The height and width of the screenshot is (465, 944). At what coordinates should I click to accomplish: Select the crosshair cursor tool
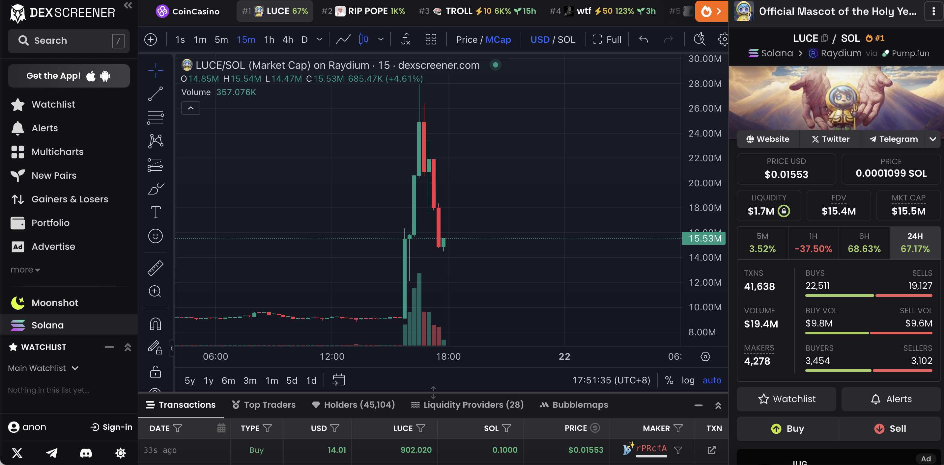click(156, 70)
